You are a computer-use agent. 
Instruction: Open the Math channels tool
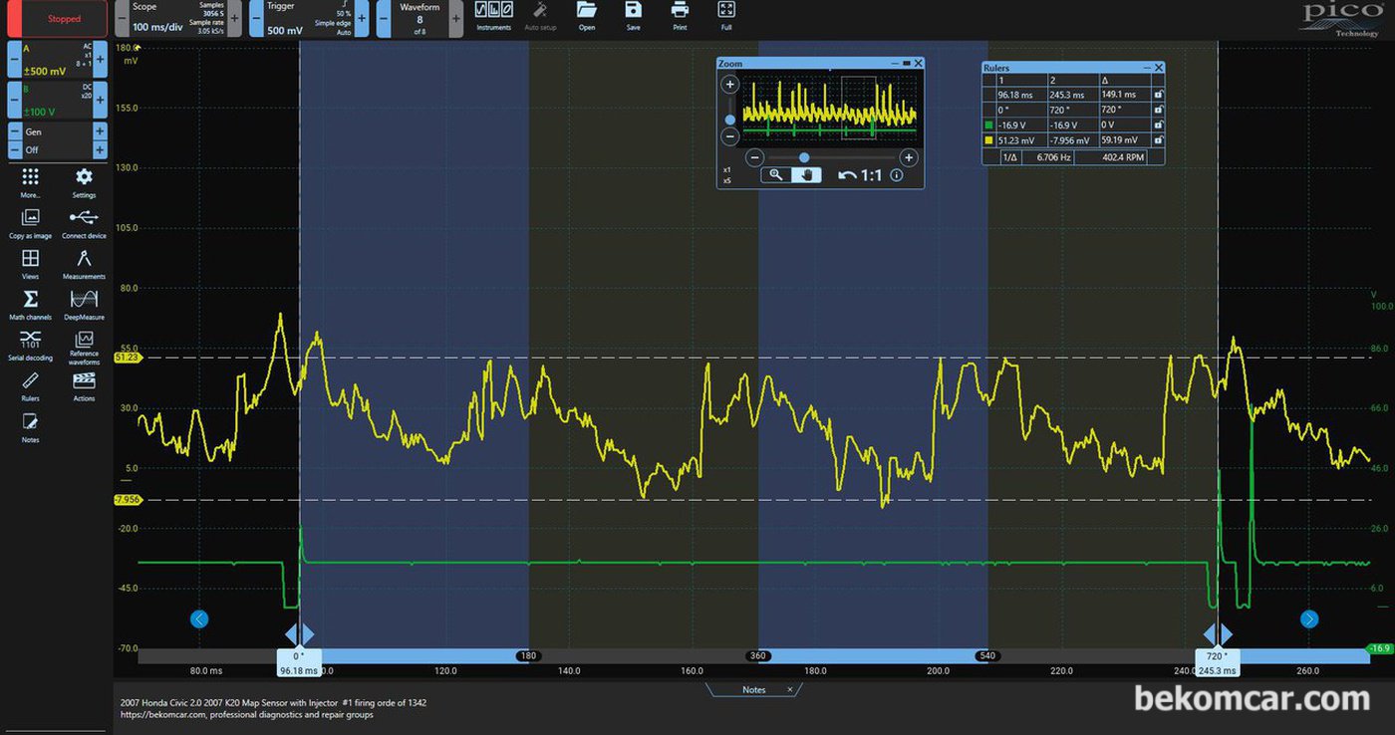click(x=30, y=305)
